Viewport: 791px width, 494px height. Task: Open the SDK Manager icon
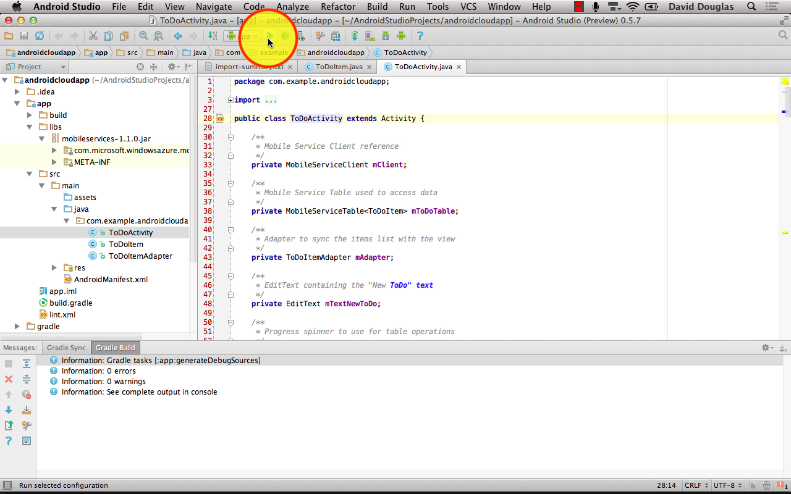point(385,36)
